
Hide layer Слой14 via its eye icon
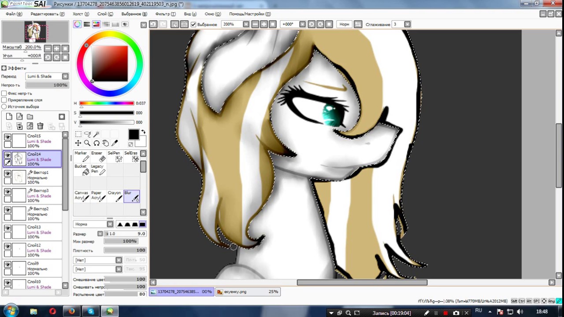coord(7,155)
